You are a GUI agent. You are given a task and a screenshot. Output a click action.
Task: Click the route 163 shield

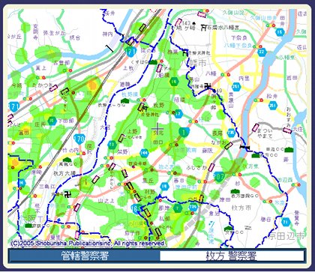[136, 208]
